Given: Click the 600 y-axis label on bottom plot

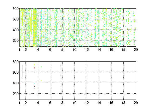Looking at the screenshot, I should point(16,72).
